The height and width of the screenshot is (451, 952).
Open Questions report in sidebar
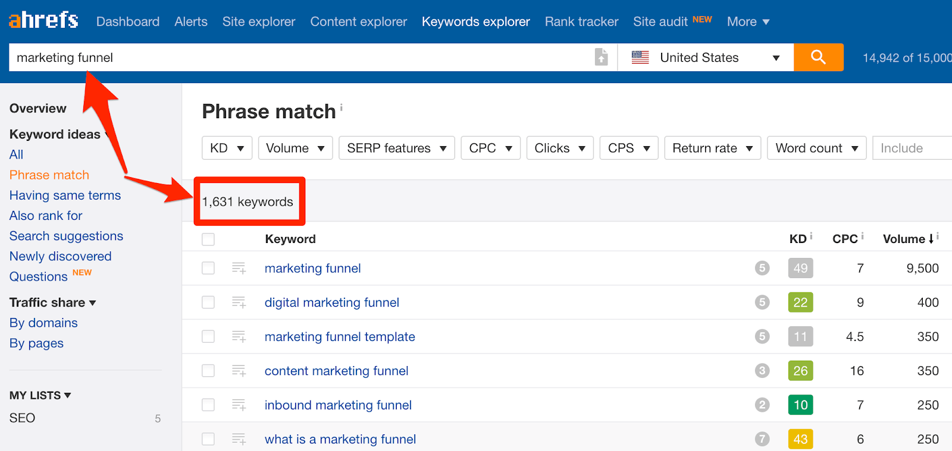(39, 276)
